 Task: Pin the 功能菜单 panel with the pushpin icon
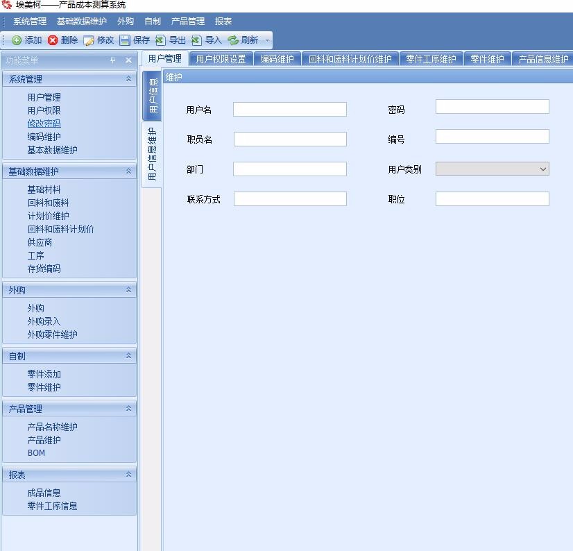coord(112,60)
